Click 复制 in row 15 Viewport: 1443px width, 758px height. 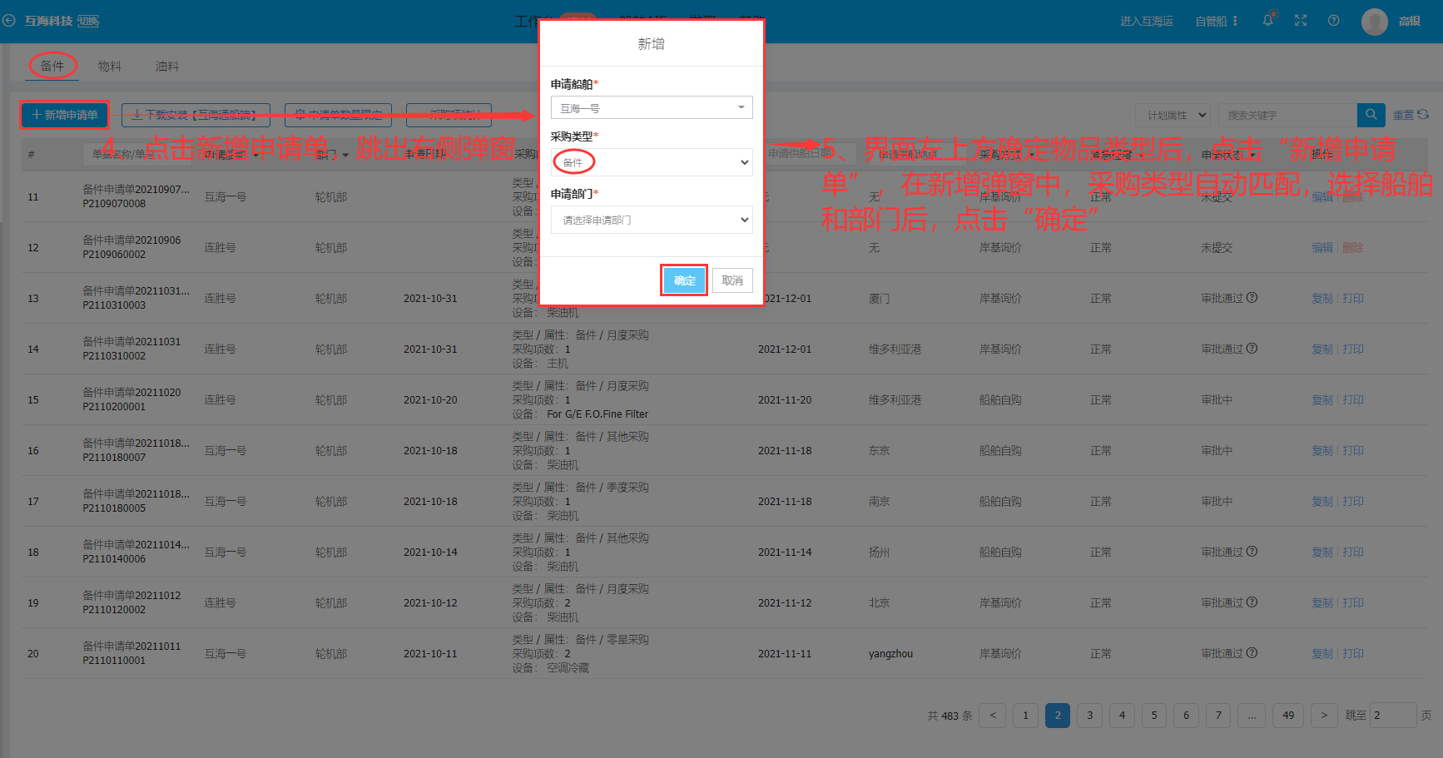(1322, 399)
